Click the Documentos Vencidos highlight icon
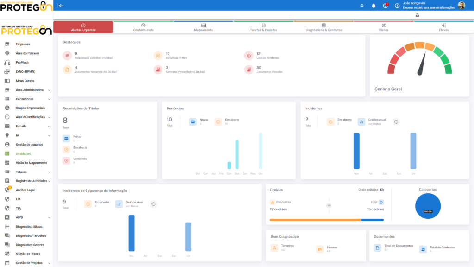The height and width of the screenshot is (267, 474). [x=249, y=70]
